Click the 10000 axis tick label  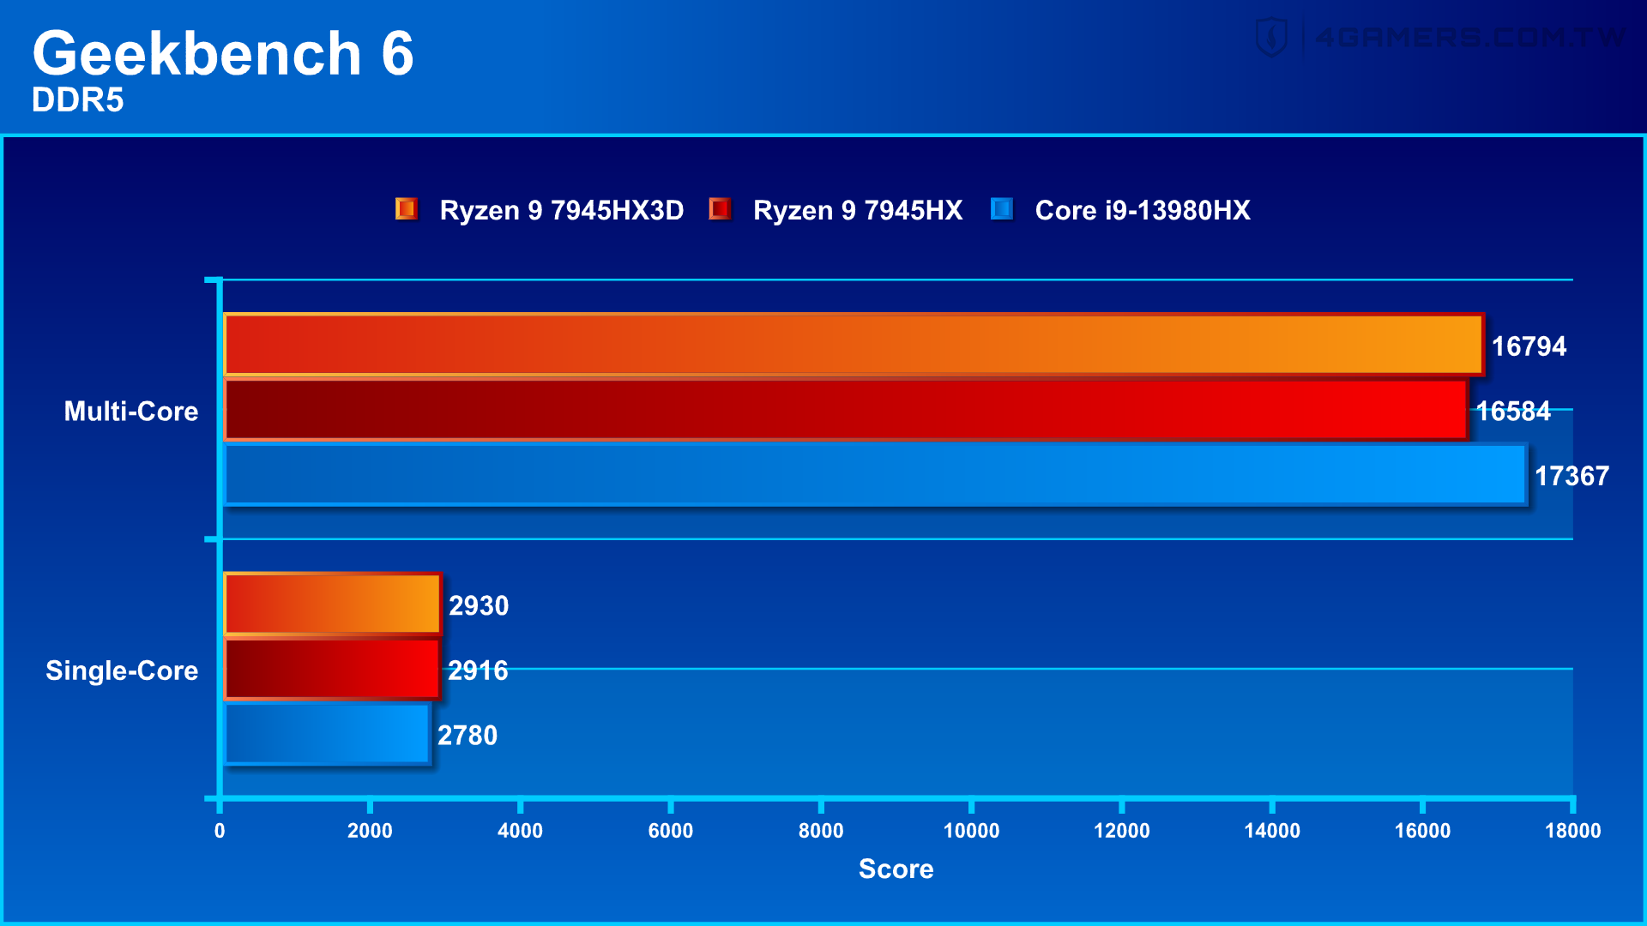[971, 831]
